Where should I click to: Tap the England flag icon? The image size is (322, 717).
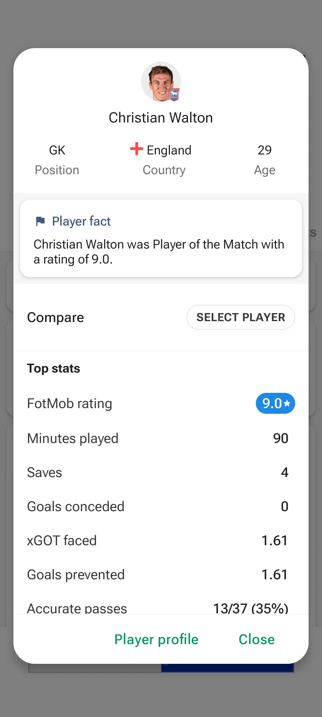[137, 149]
